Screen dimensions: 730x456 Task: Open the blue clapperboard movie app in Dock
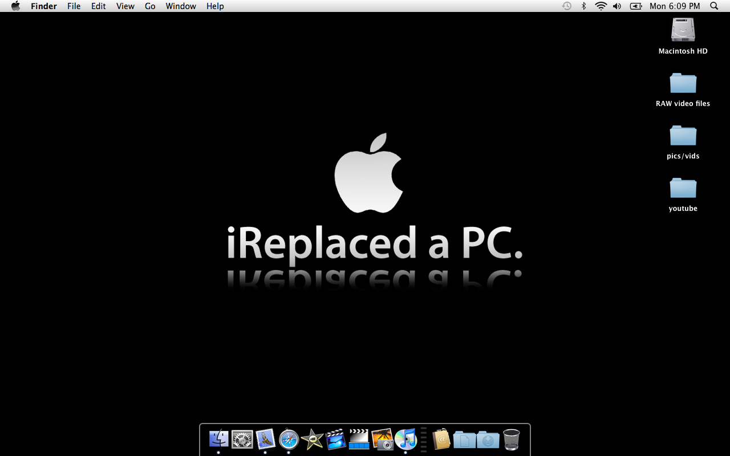(335, 439)
